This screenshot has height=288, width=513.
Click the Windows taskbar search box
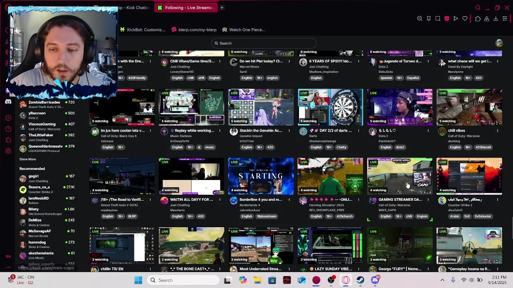[182, 280]
